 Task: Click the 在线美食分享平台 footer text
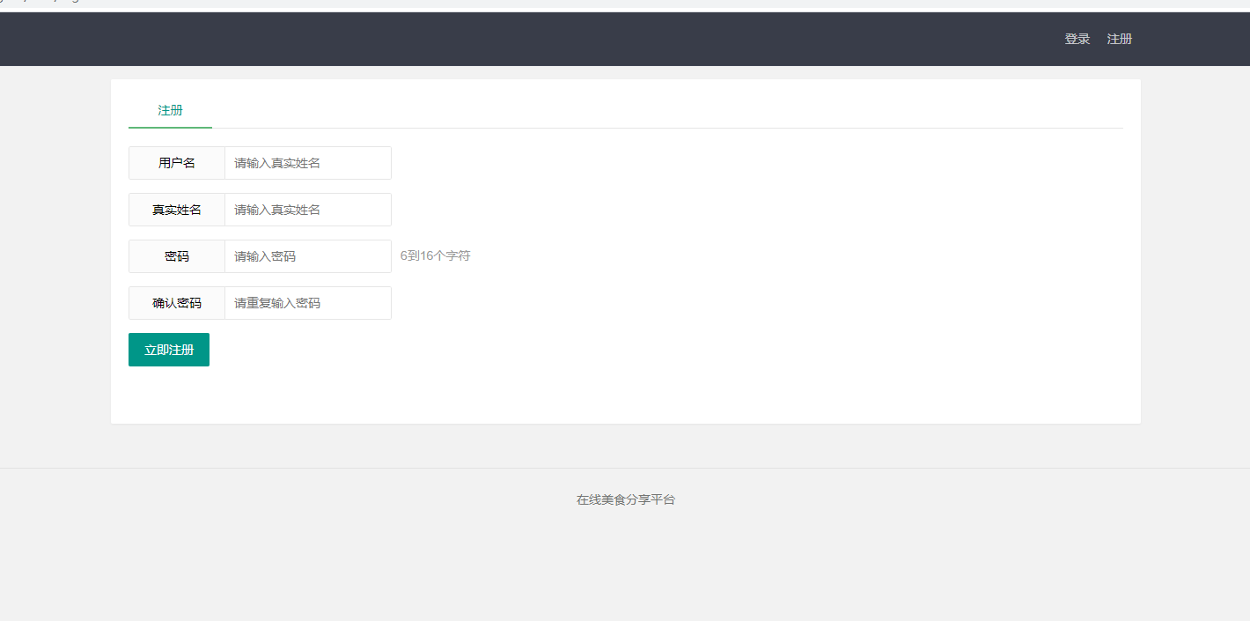[625, 499]
